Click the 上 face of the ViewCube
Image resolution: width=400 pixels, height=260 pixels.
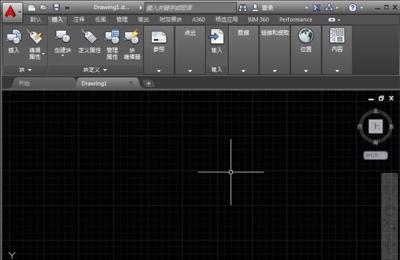[376, 126]
